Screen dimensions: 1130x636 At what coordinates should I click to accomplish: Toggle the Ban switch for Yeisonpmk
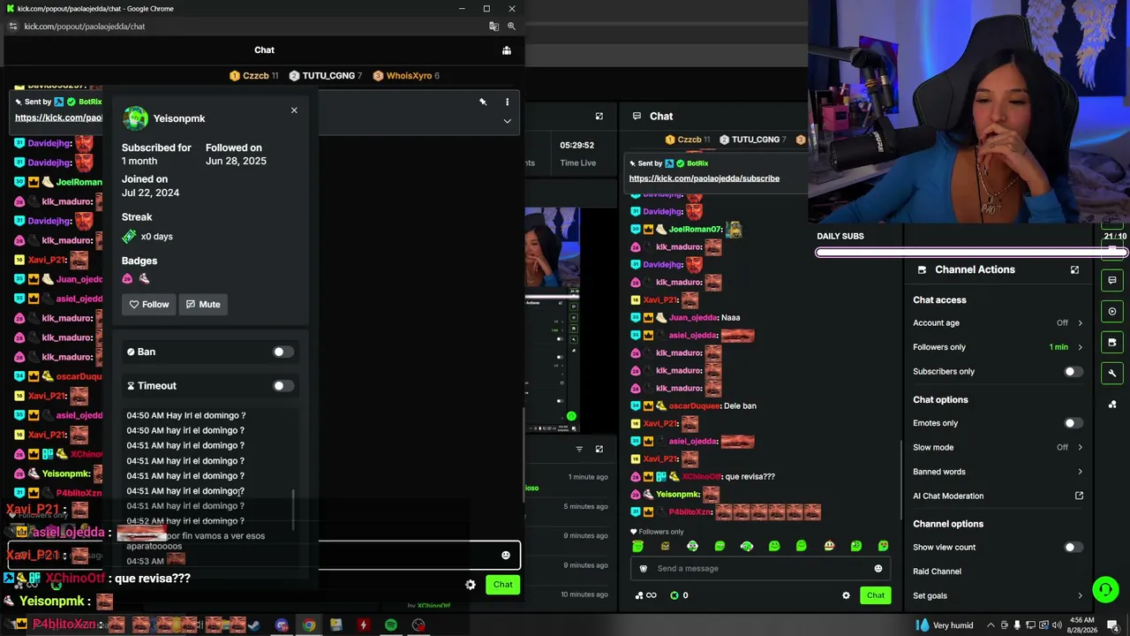tap(282, 352)
